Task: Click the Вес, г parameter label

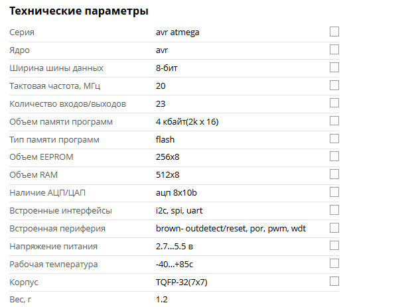Action: click(21, 300)
